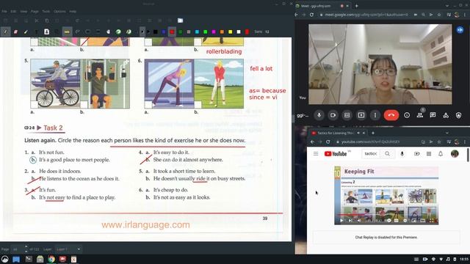Open more options in Google Meet controls
Image resolution: width=470 pixels, height=264 pixels.
click(375, 115)
